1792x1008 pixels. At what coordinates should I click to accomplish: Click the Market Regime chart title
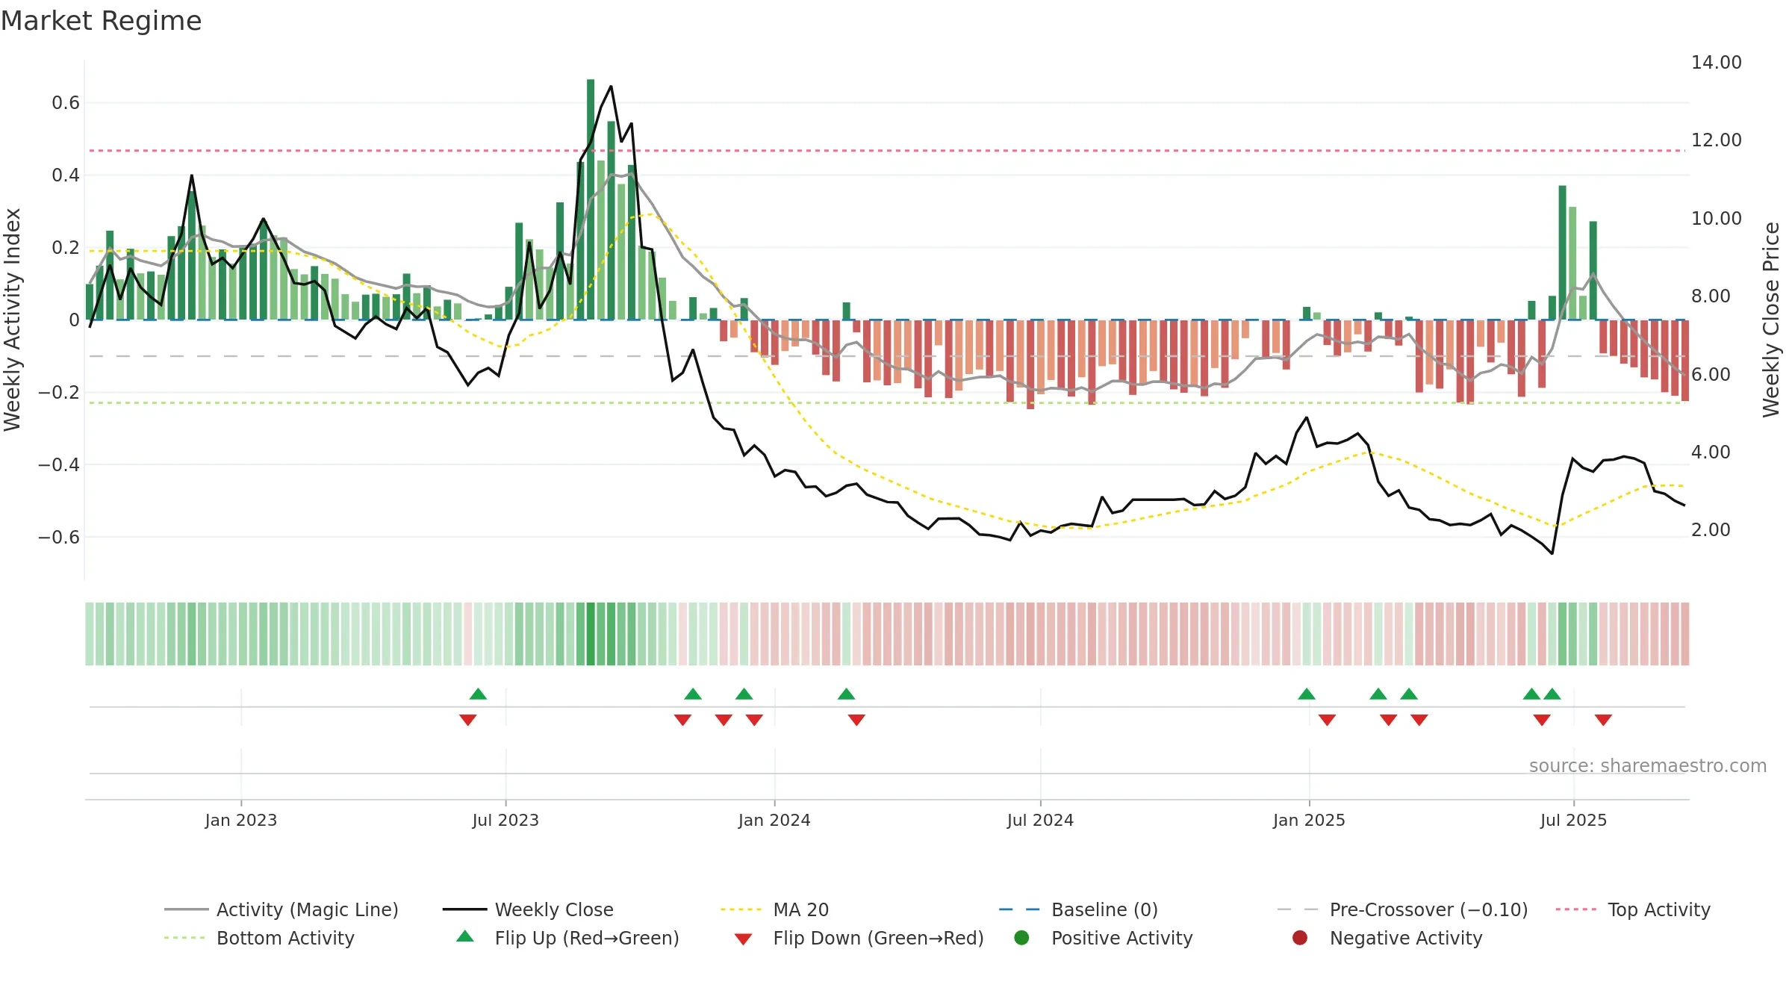pyautogui.click(x=101, y=21)
